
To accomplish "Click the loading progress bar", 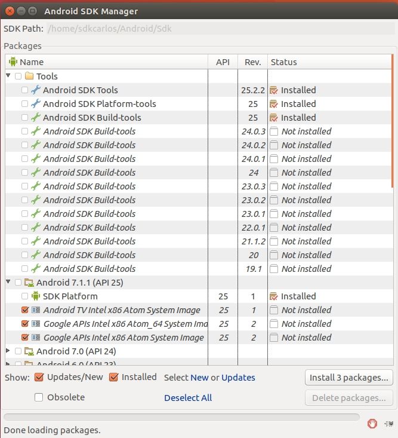I will [x=182, y=417].
